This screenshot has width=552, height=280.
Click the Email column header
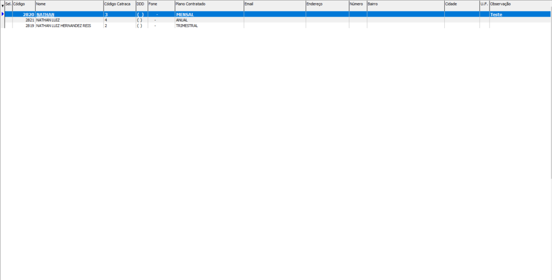tap(275, 5)
